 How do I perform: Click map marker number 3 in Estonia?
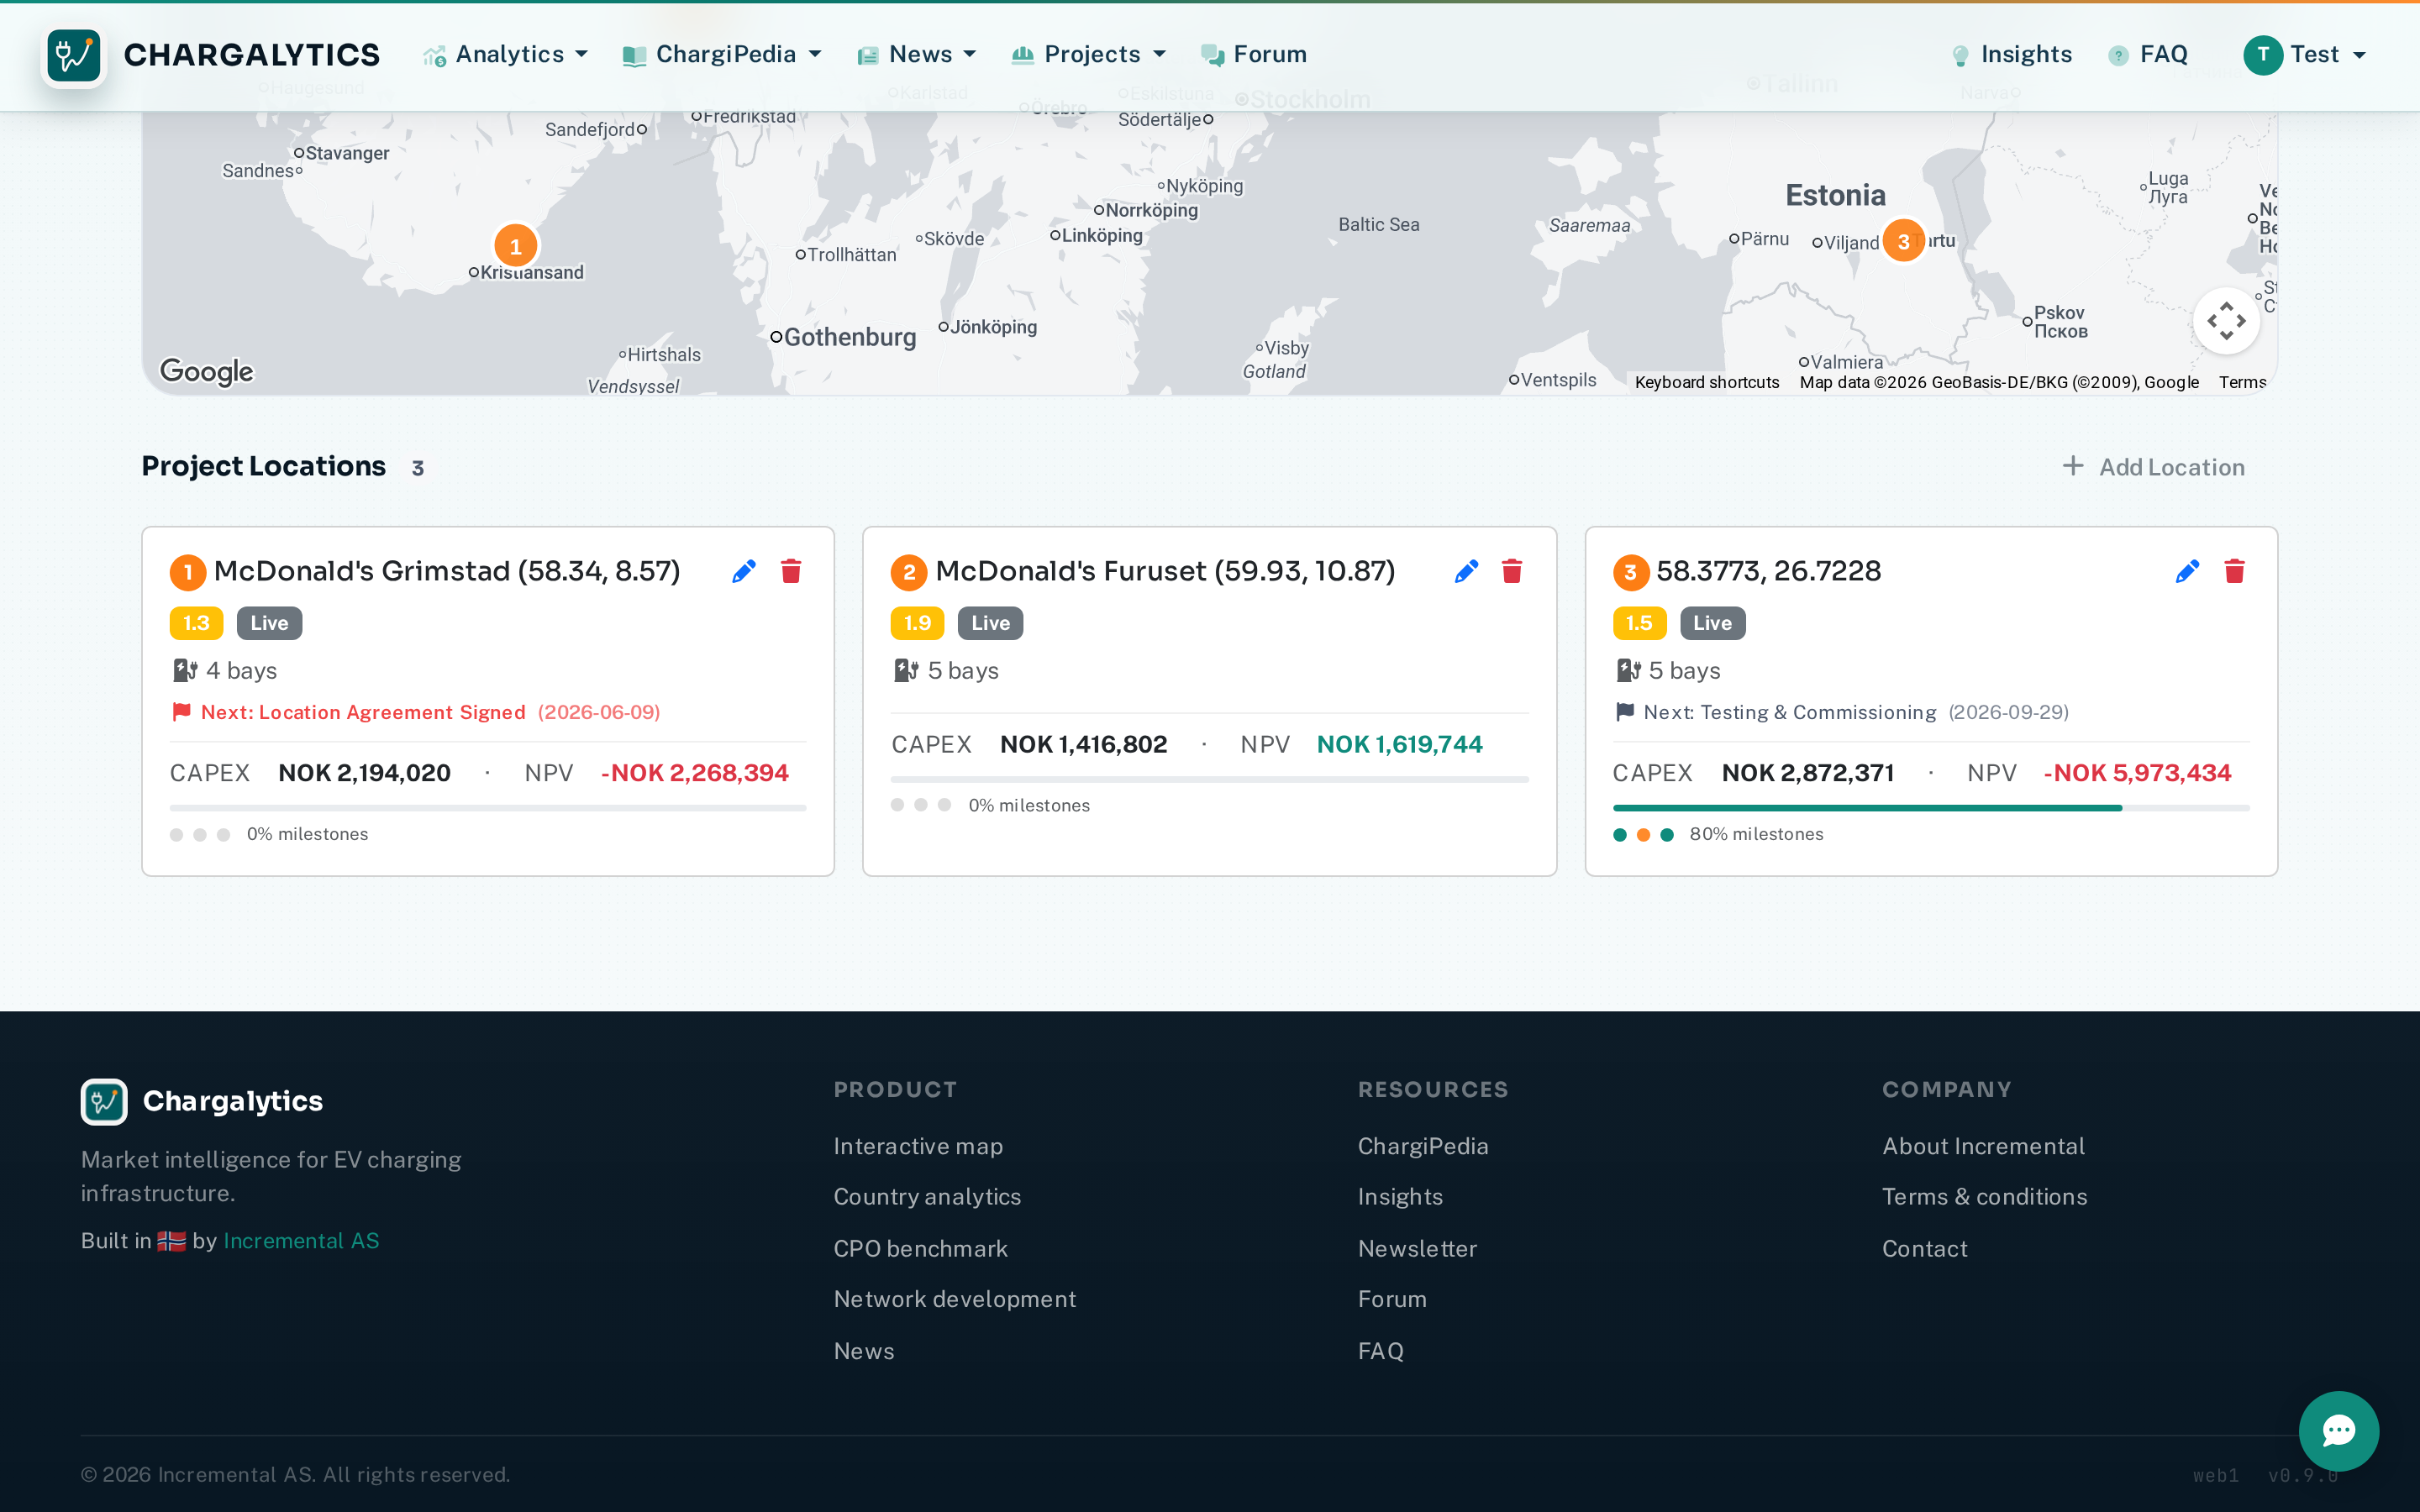[1904, 241]
